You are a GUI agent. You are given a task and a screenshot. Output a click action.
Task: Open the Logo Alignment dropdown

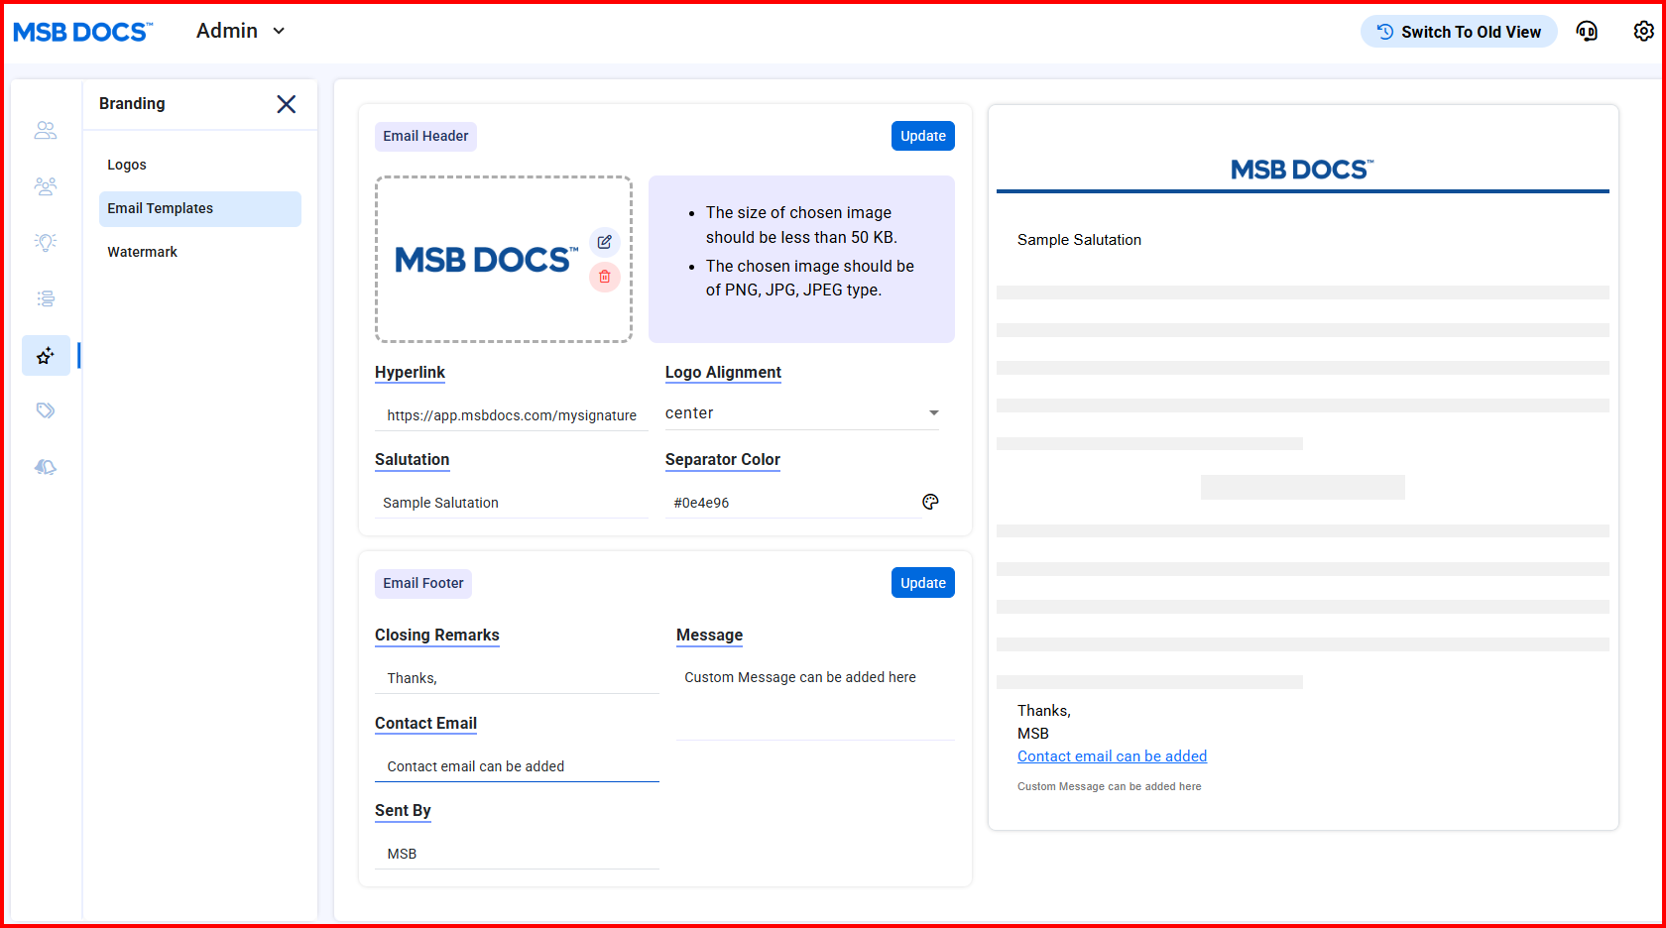801,413
